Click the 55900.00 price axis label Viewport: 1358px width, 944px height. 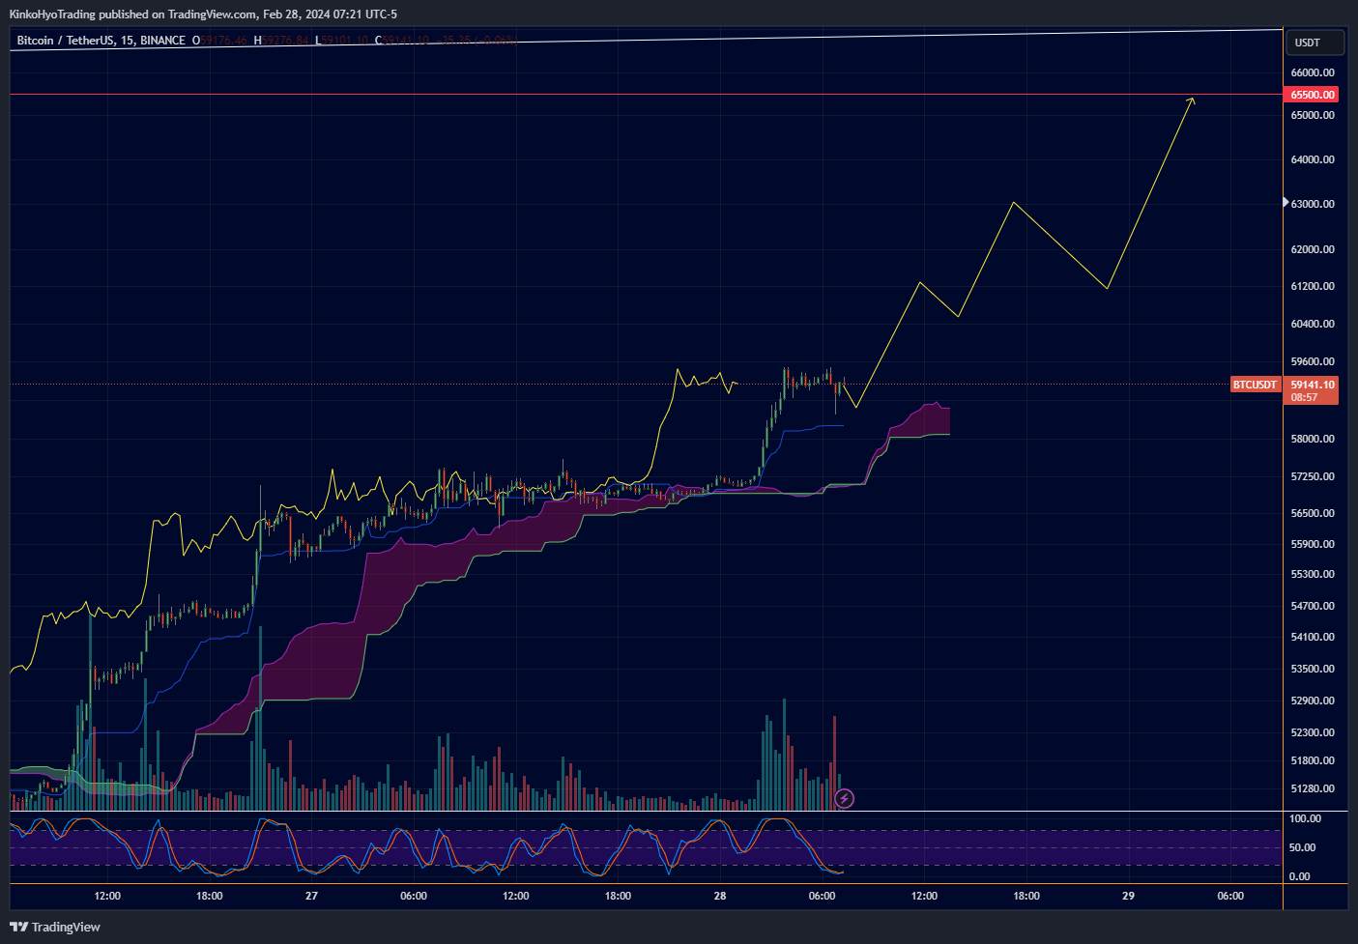click(x=1313, y=544)
